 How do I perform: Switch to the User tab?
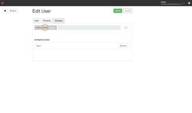tap(37, 21)
